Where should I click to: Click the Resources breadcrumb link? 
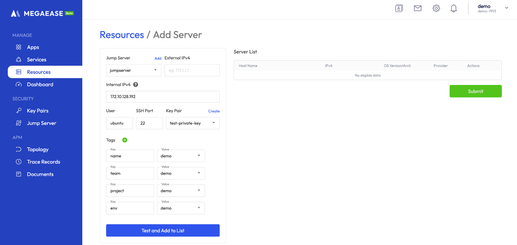click(x=122, y=34)
